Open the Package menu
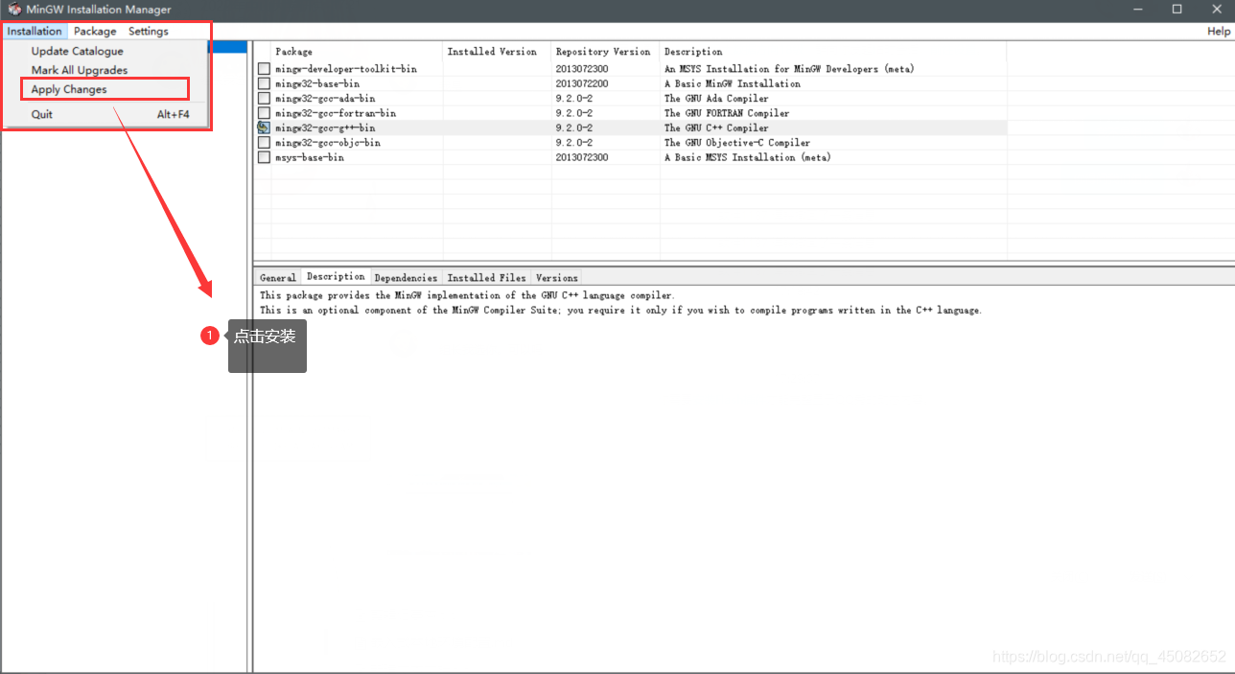This screenshot has width=1235, height=674. pyautogui.click(x=95, y=32)
